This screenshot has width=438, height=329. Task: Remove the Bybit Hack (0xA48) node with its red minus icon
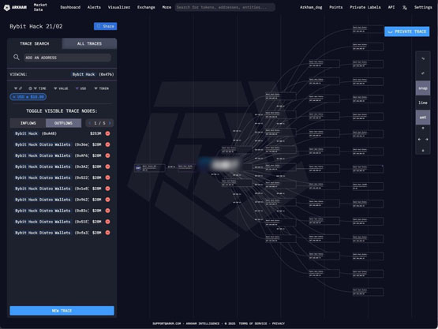(x=107, y=133)
